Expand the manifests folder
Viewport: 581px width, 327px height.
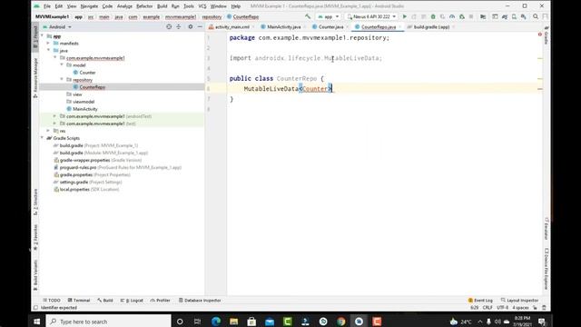(x=48, y=44)
